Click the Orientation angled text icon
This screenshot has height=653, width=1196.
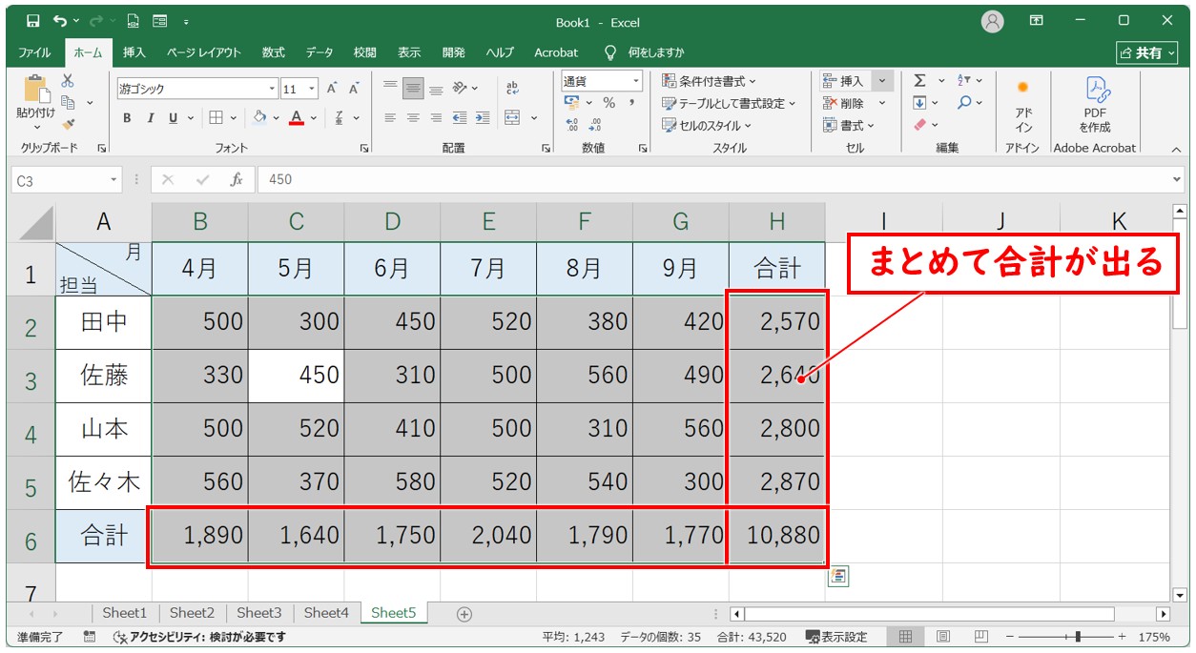[461, 89]
